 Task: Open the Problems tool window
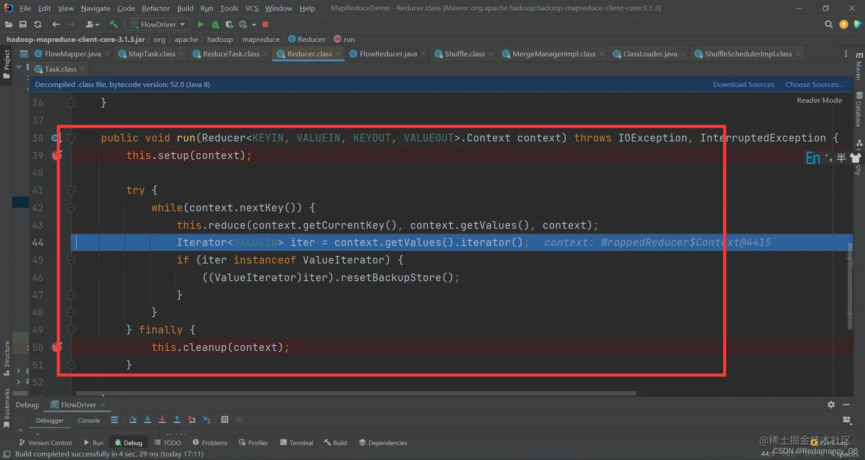pyautogui.click(x=210, y=443)
